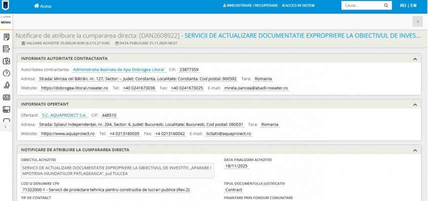Screen dimensions: 428x201
Task: Go to Acasa home page
Action: [x=43, y=6]
